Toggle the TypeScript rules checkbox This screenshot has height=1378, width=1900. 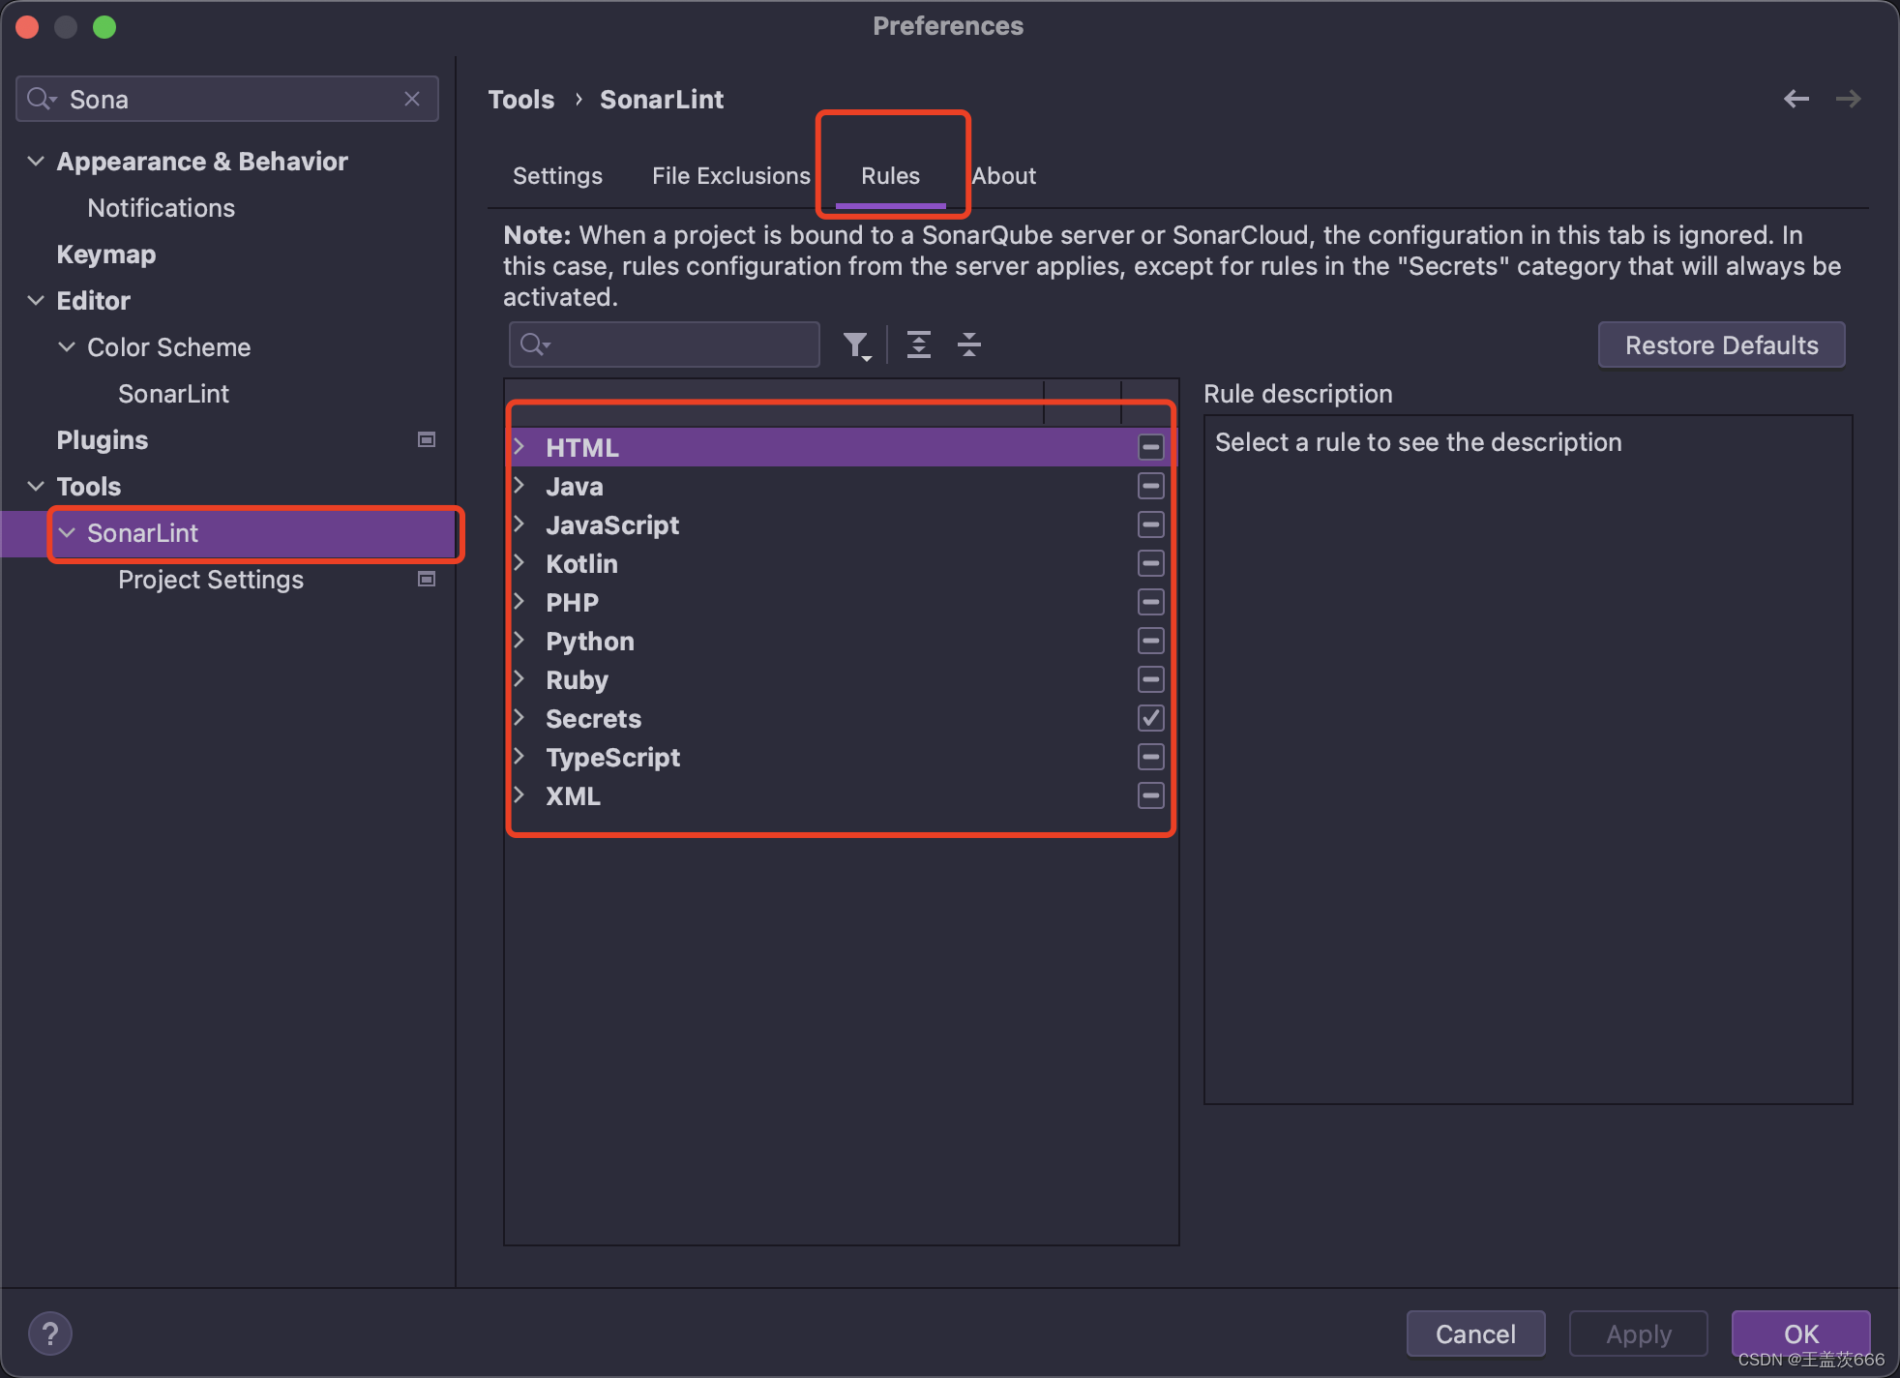(x=1150, y=757)
